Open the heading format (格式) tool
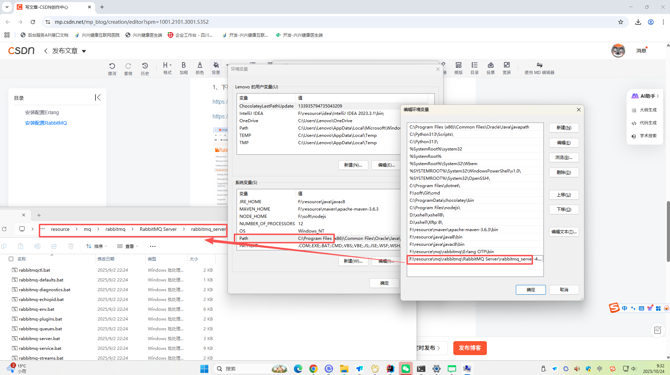 point(167,68)
